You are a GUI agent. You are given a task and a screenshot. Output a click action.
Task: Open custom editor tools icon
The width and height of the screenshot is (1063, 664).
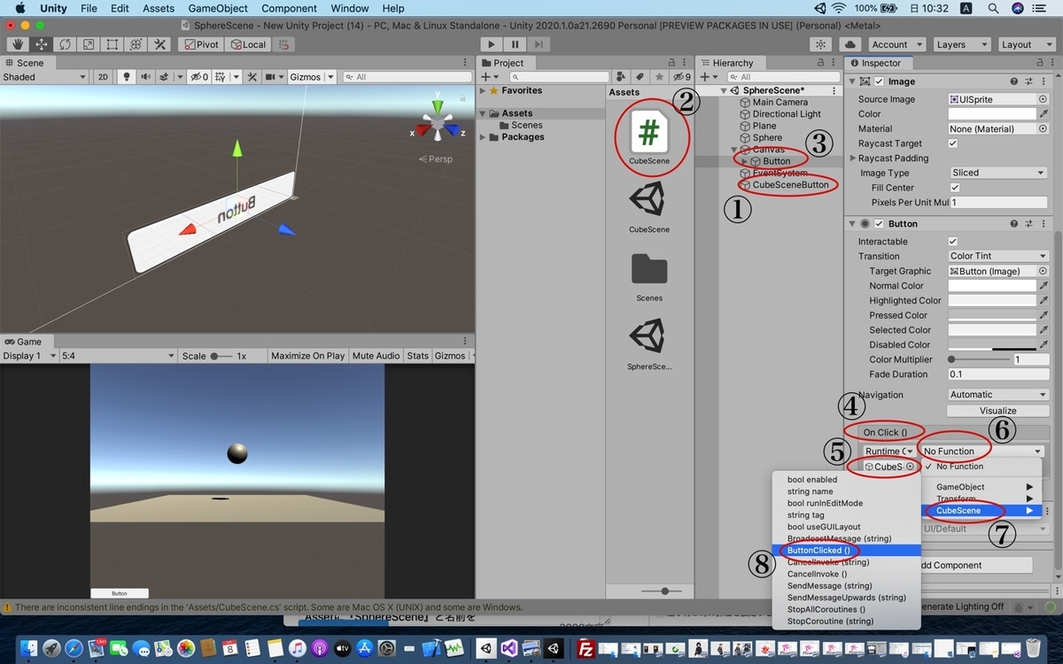click(x=160, y=44)
